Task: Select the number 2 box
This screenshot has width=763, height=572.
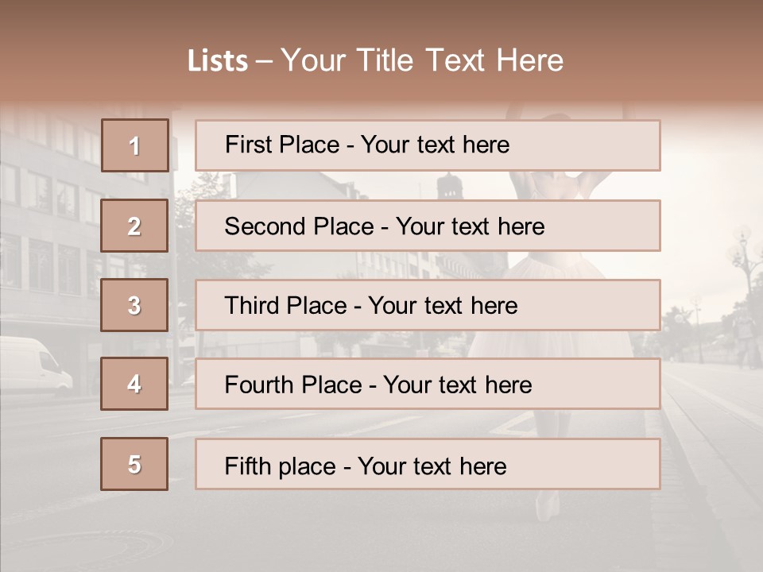Action: [x=135, y=226]
